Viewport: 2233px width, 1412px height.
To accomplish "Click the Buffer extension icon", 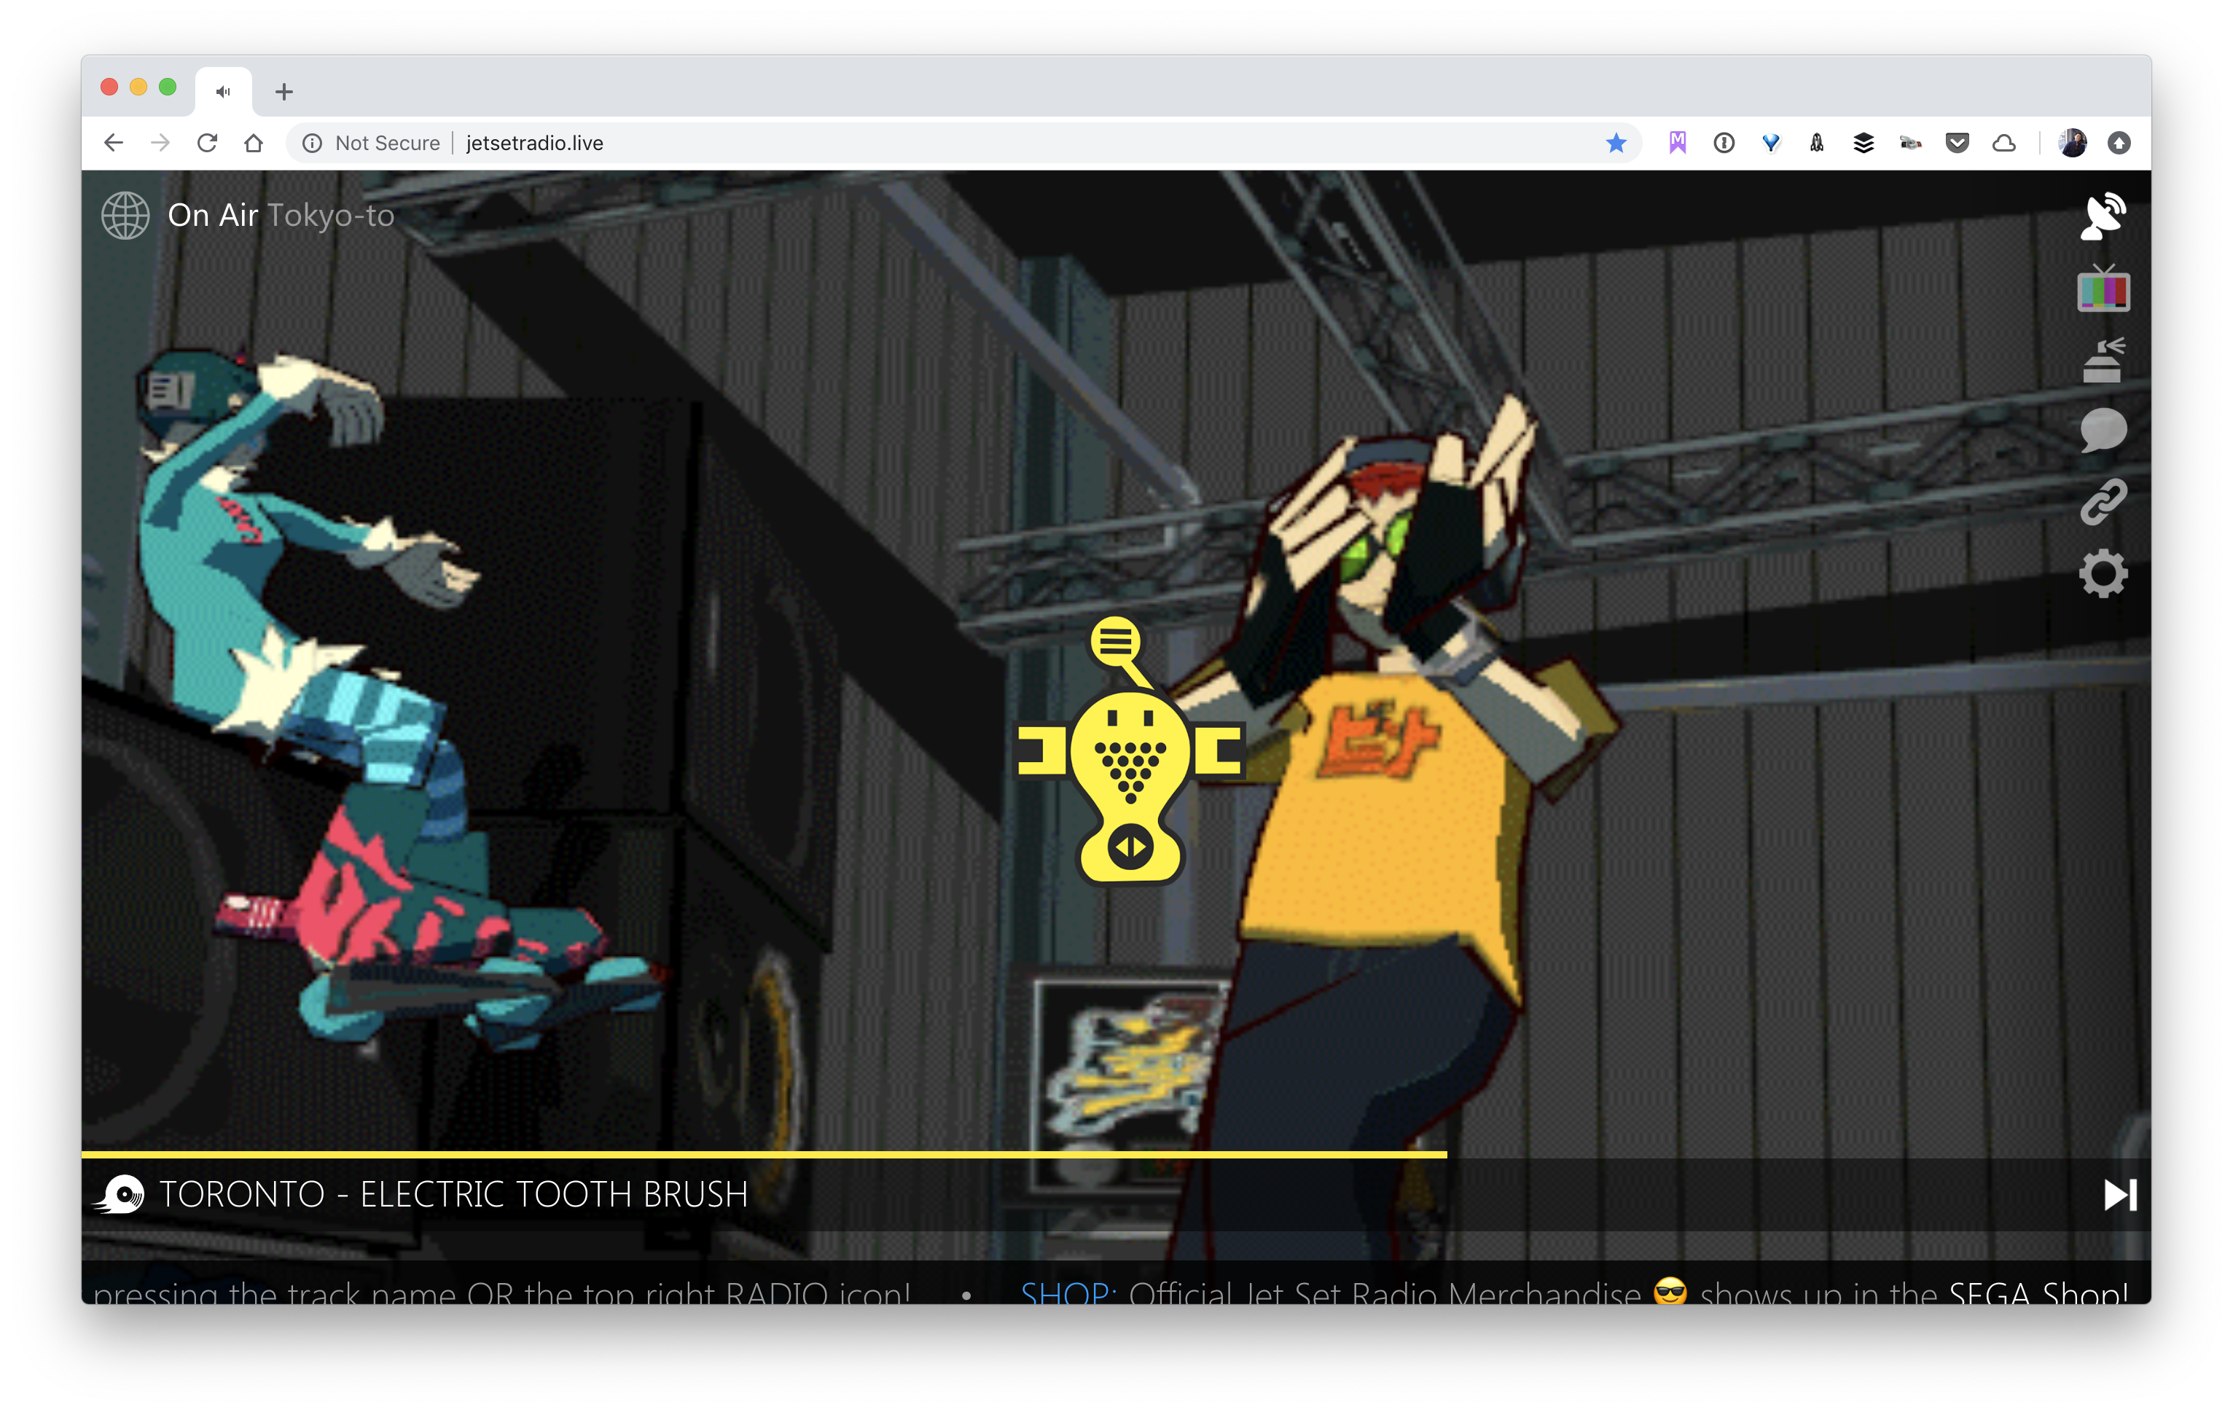I will [1863, 143].
